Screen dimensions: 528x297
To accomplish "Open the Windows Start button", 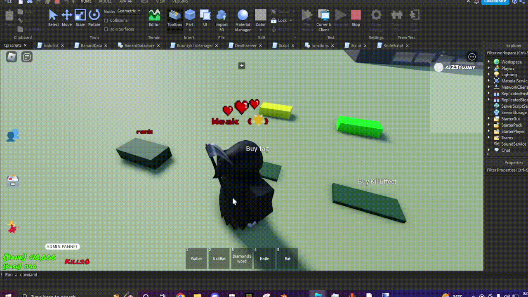I will point(7,295).
